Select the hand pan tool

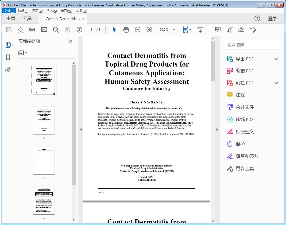(x=125, y=30)
